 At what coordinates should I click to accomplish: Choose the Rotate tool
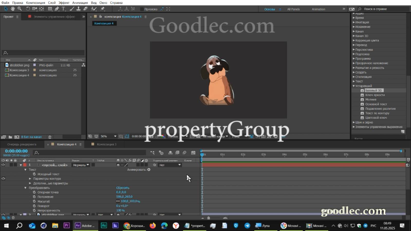coord(28,9)
